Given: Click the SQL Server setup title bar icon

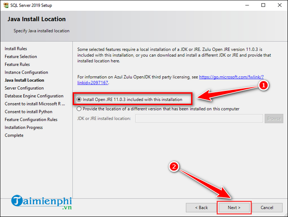Looking at the screenshot, I should (6, 5).
